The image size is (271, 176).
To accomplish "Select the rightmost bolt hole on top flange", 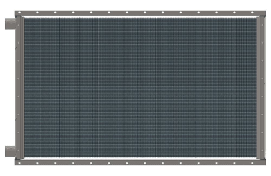I will [x=252, y=12].
